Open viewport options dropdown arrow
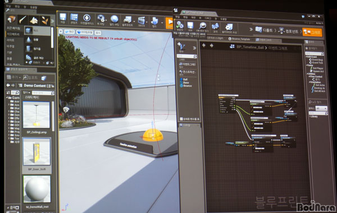This screenshot has height=213, width=337. pos(61,31)
